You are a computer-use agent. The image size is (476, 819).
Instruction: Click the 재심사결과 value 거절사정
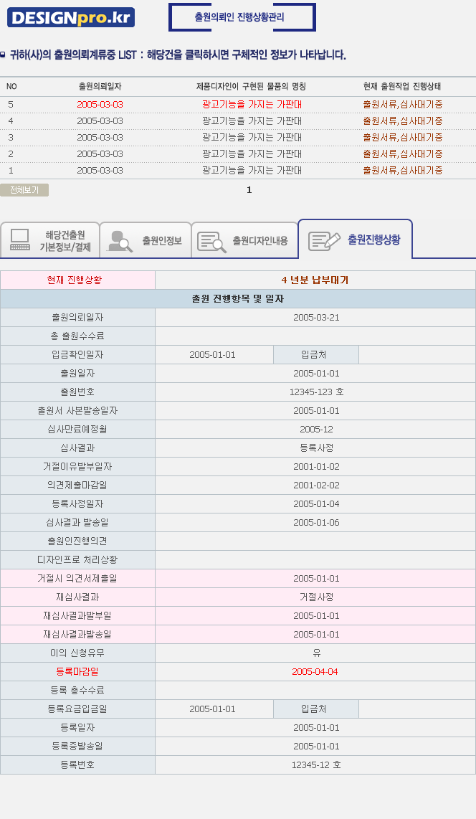click(x=316, y=597)
